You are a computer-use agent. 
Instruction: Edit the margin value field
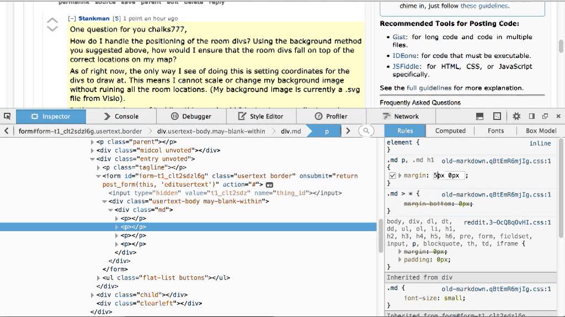click(x=448, y=176)
